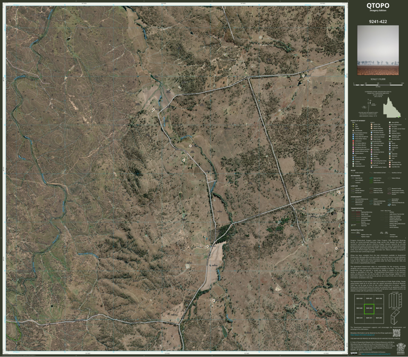This screenshot has width=408, height=357.
Task: Select the Post Office legend icon
Action: click(x=371, y=150)
